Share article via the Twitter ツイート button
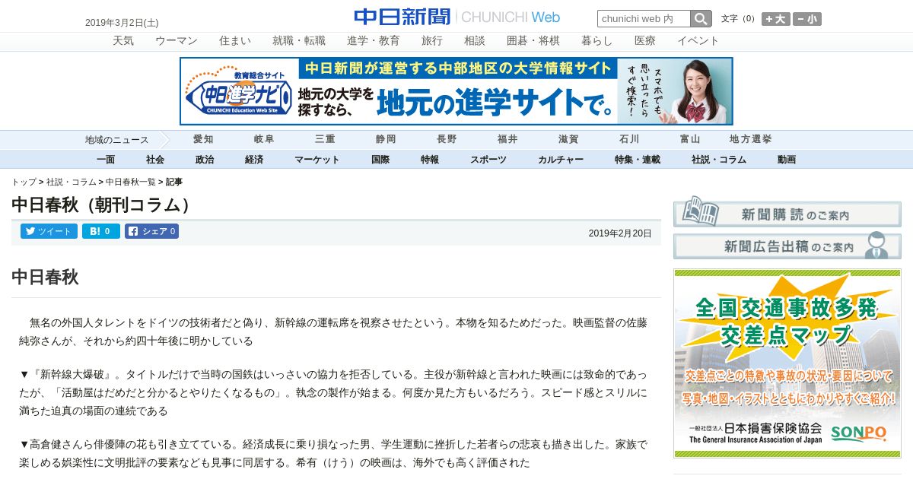The width and height of the screenshot is (913, 479). point(49,231)
